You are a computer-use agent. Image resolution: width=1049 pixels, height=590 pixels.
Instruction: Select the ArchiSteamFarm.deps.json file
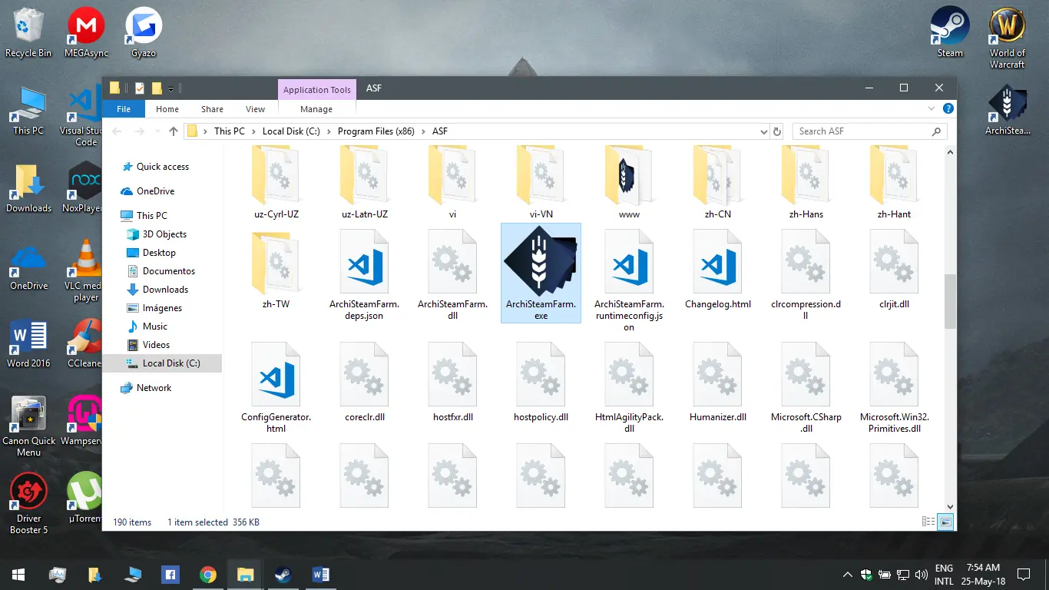point(364,273)
